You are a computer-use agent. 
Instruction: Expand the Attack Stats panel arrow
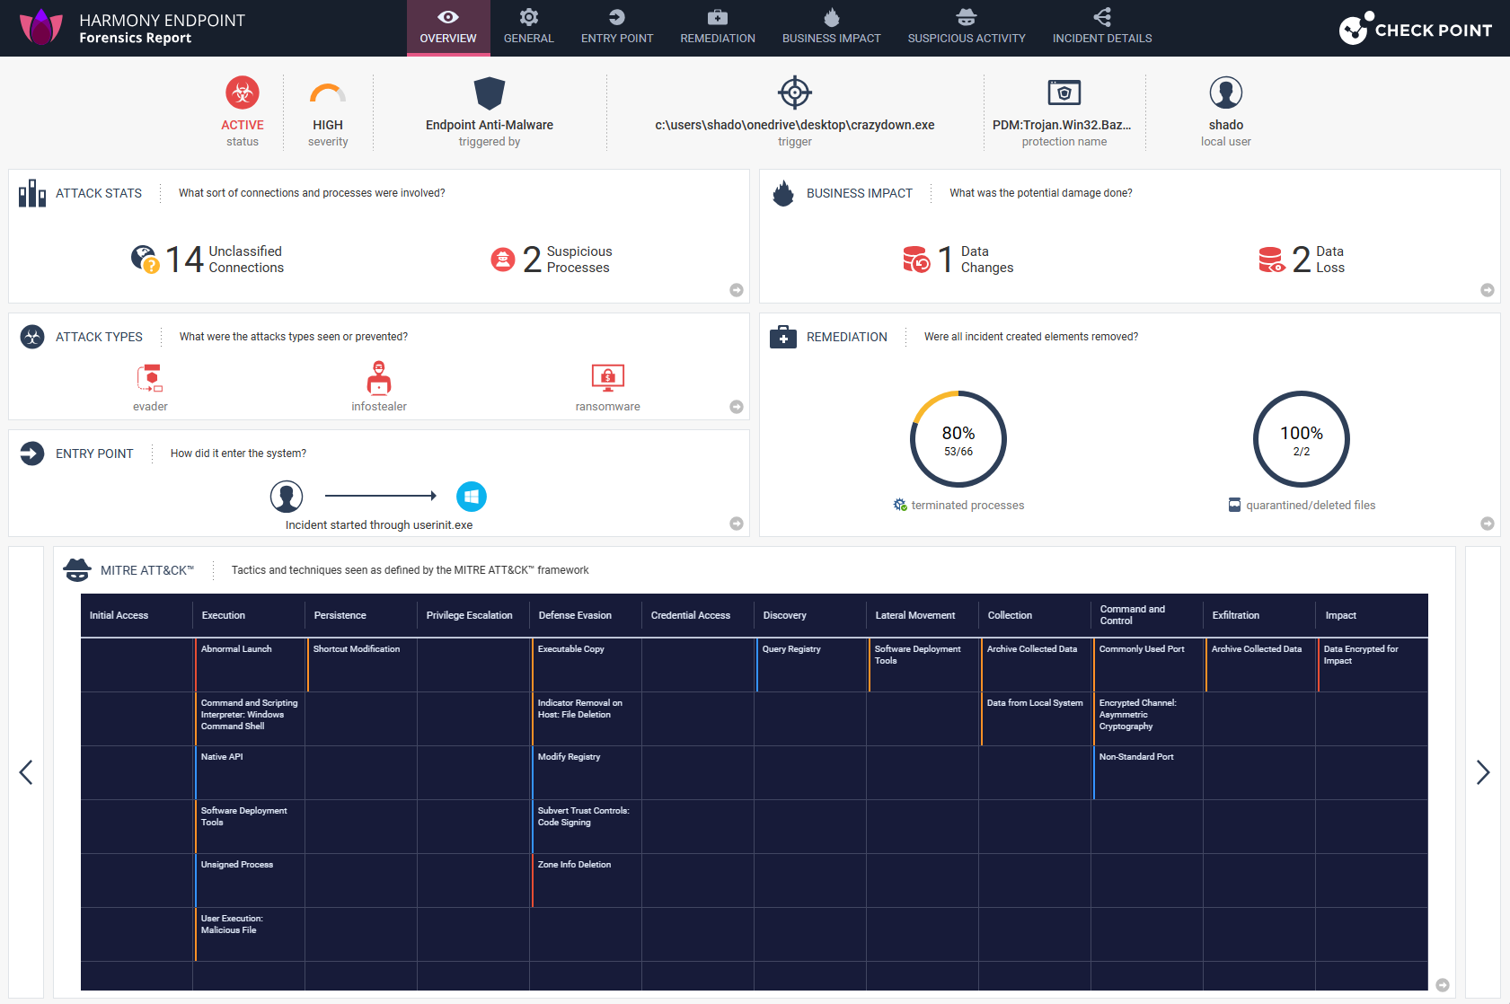point(737,290)
